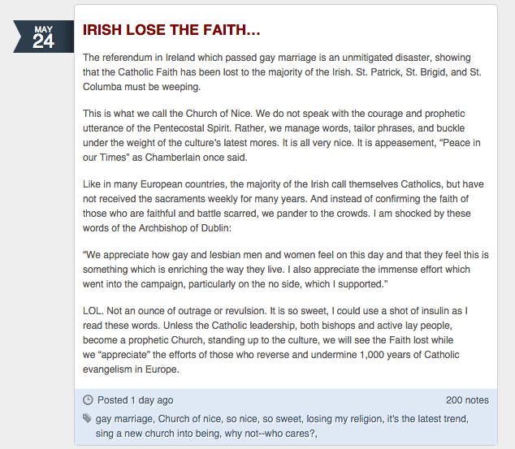The image size is (515, 449).
Task: Click the paragraph beginning with "LOL."
Action: click(x=284, y=339)
